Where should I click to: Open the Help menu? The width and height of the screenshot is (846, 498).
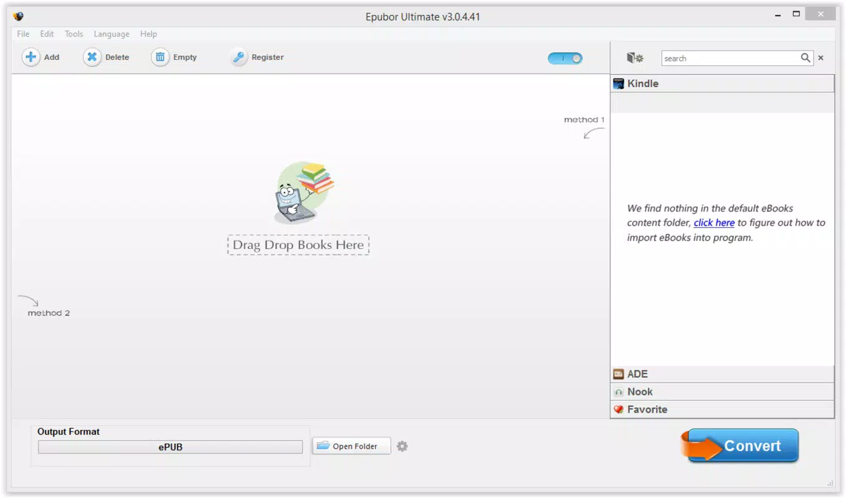(x=148, y=34)
